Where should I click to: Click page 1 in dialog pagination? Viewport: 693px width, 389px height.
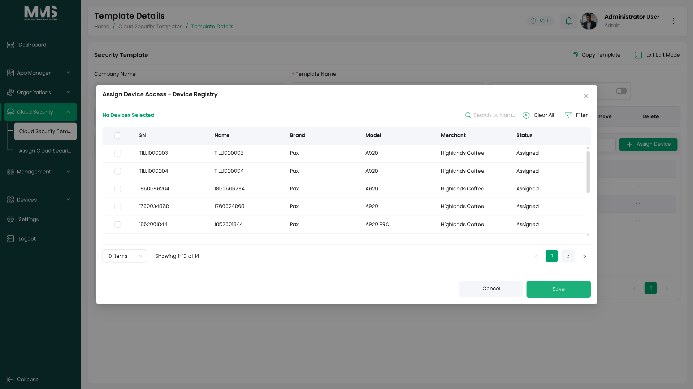coord(552,256)
